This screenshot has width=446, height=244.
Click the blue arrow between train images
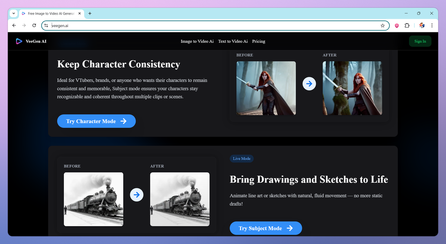pyautogui.click(x=136, y=195)
